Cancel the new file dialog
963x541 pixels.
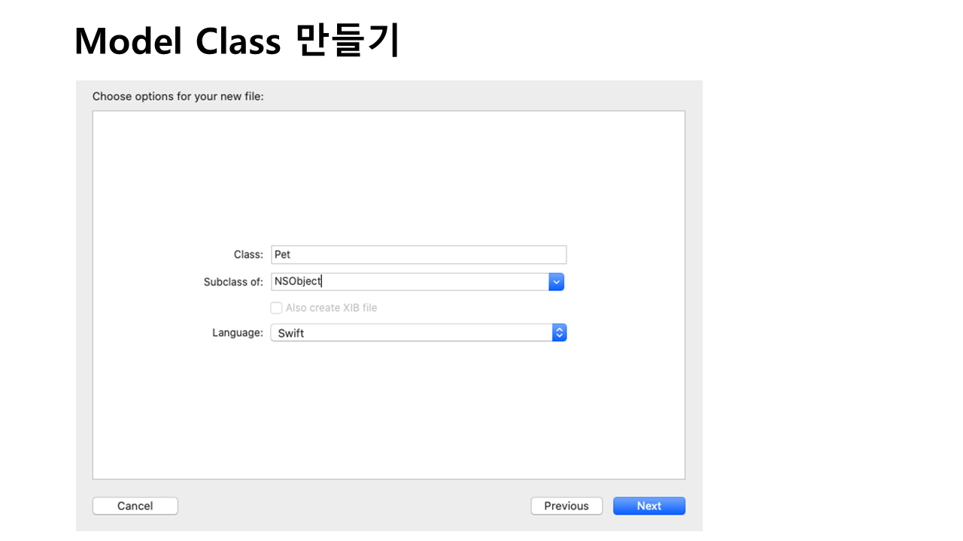135,506
